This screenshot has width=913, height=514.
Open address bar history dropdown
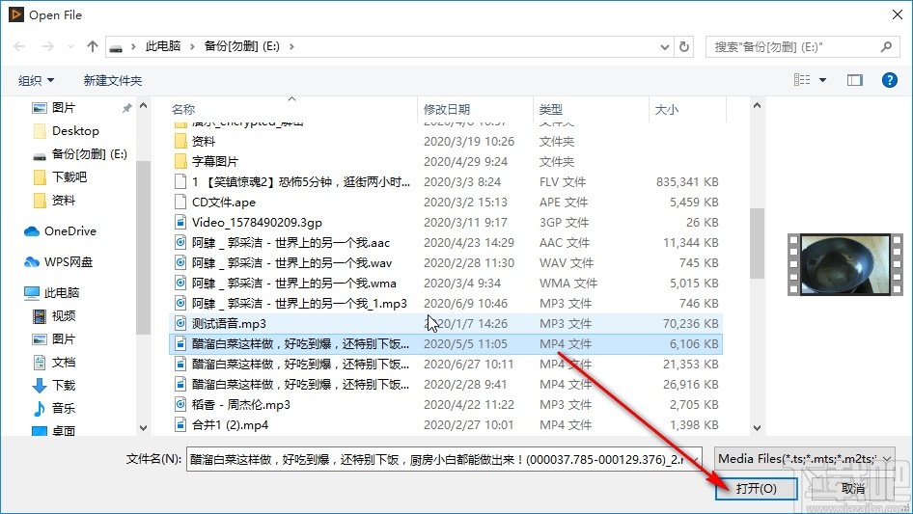[x=664, y=47]
